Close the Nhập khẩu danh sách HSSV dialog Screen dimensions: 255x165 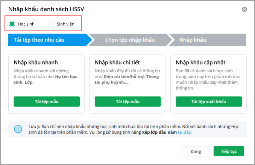click(244, 9)
